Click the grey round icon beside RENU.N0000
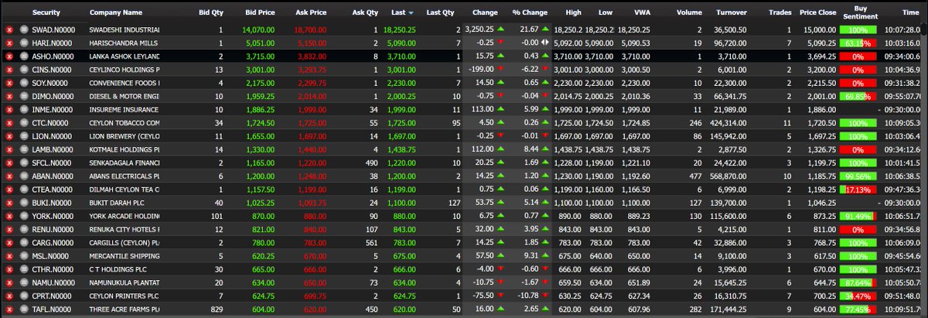Screen dimensions: 928x318 (x=23, y=230)
